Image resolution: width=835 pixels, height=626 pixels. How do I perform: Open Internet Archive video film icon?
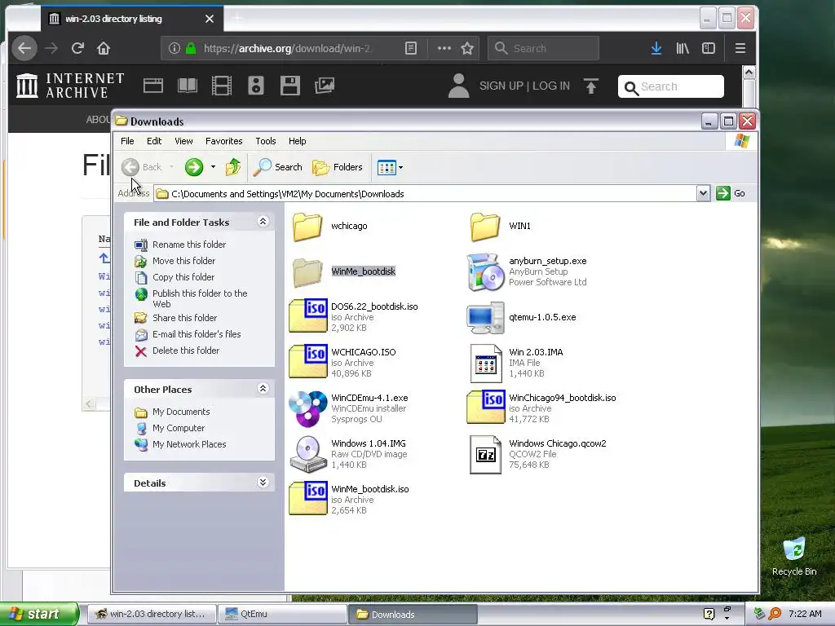[x=222, y=86]
